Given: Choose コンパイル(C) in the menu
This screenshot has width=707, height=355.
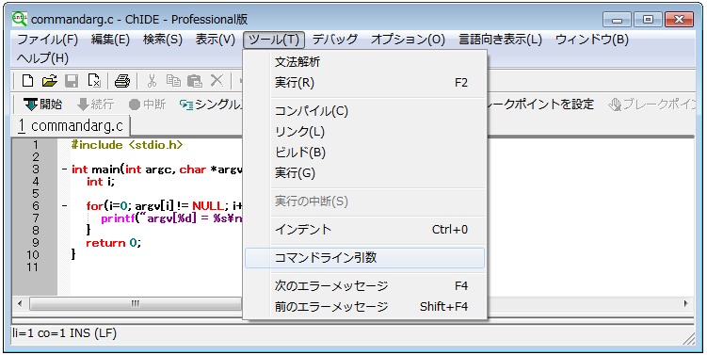Looking at the screenshot, I should (x=364, y=111).
